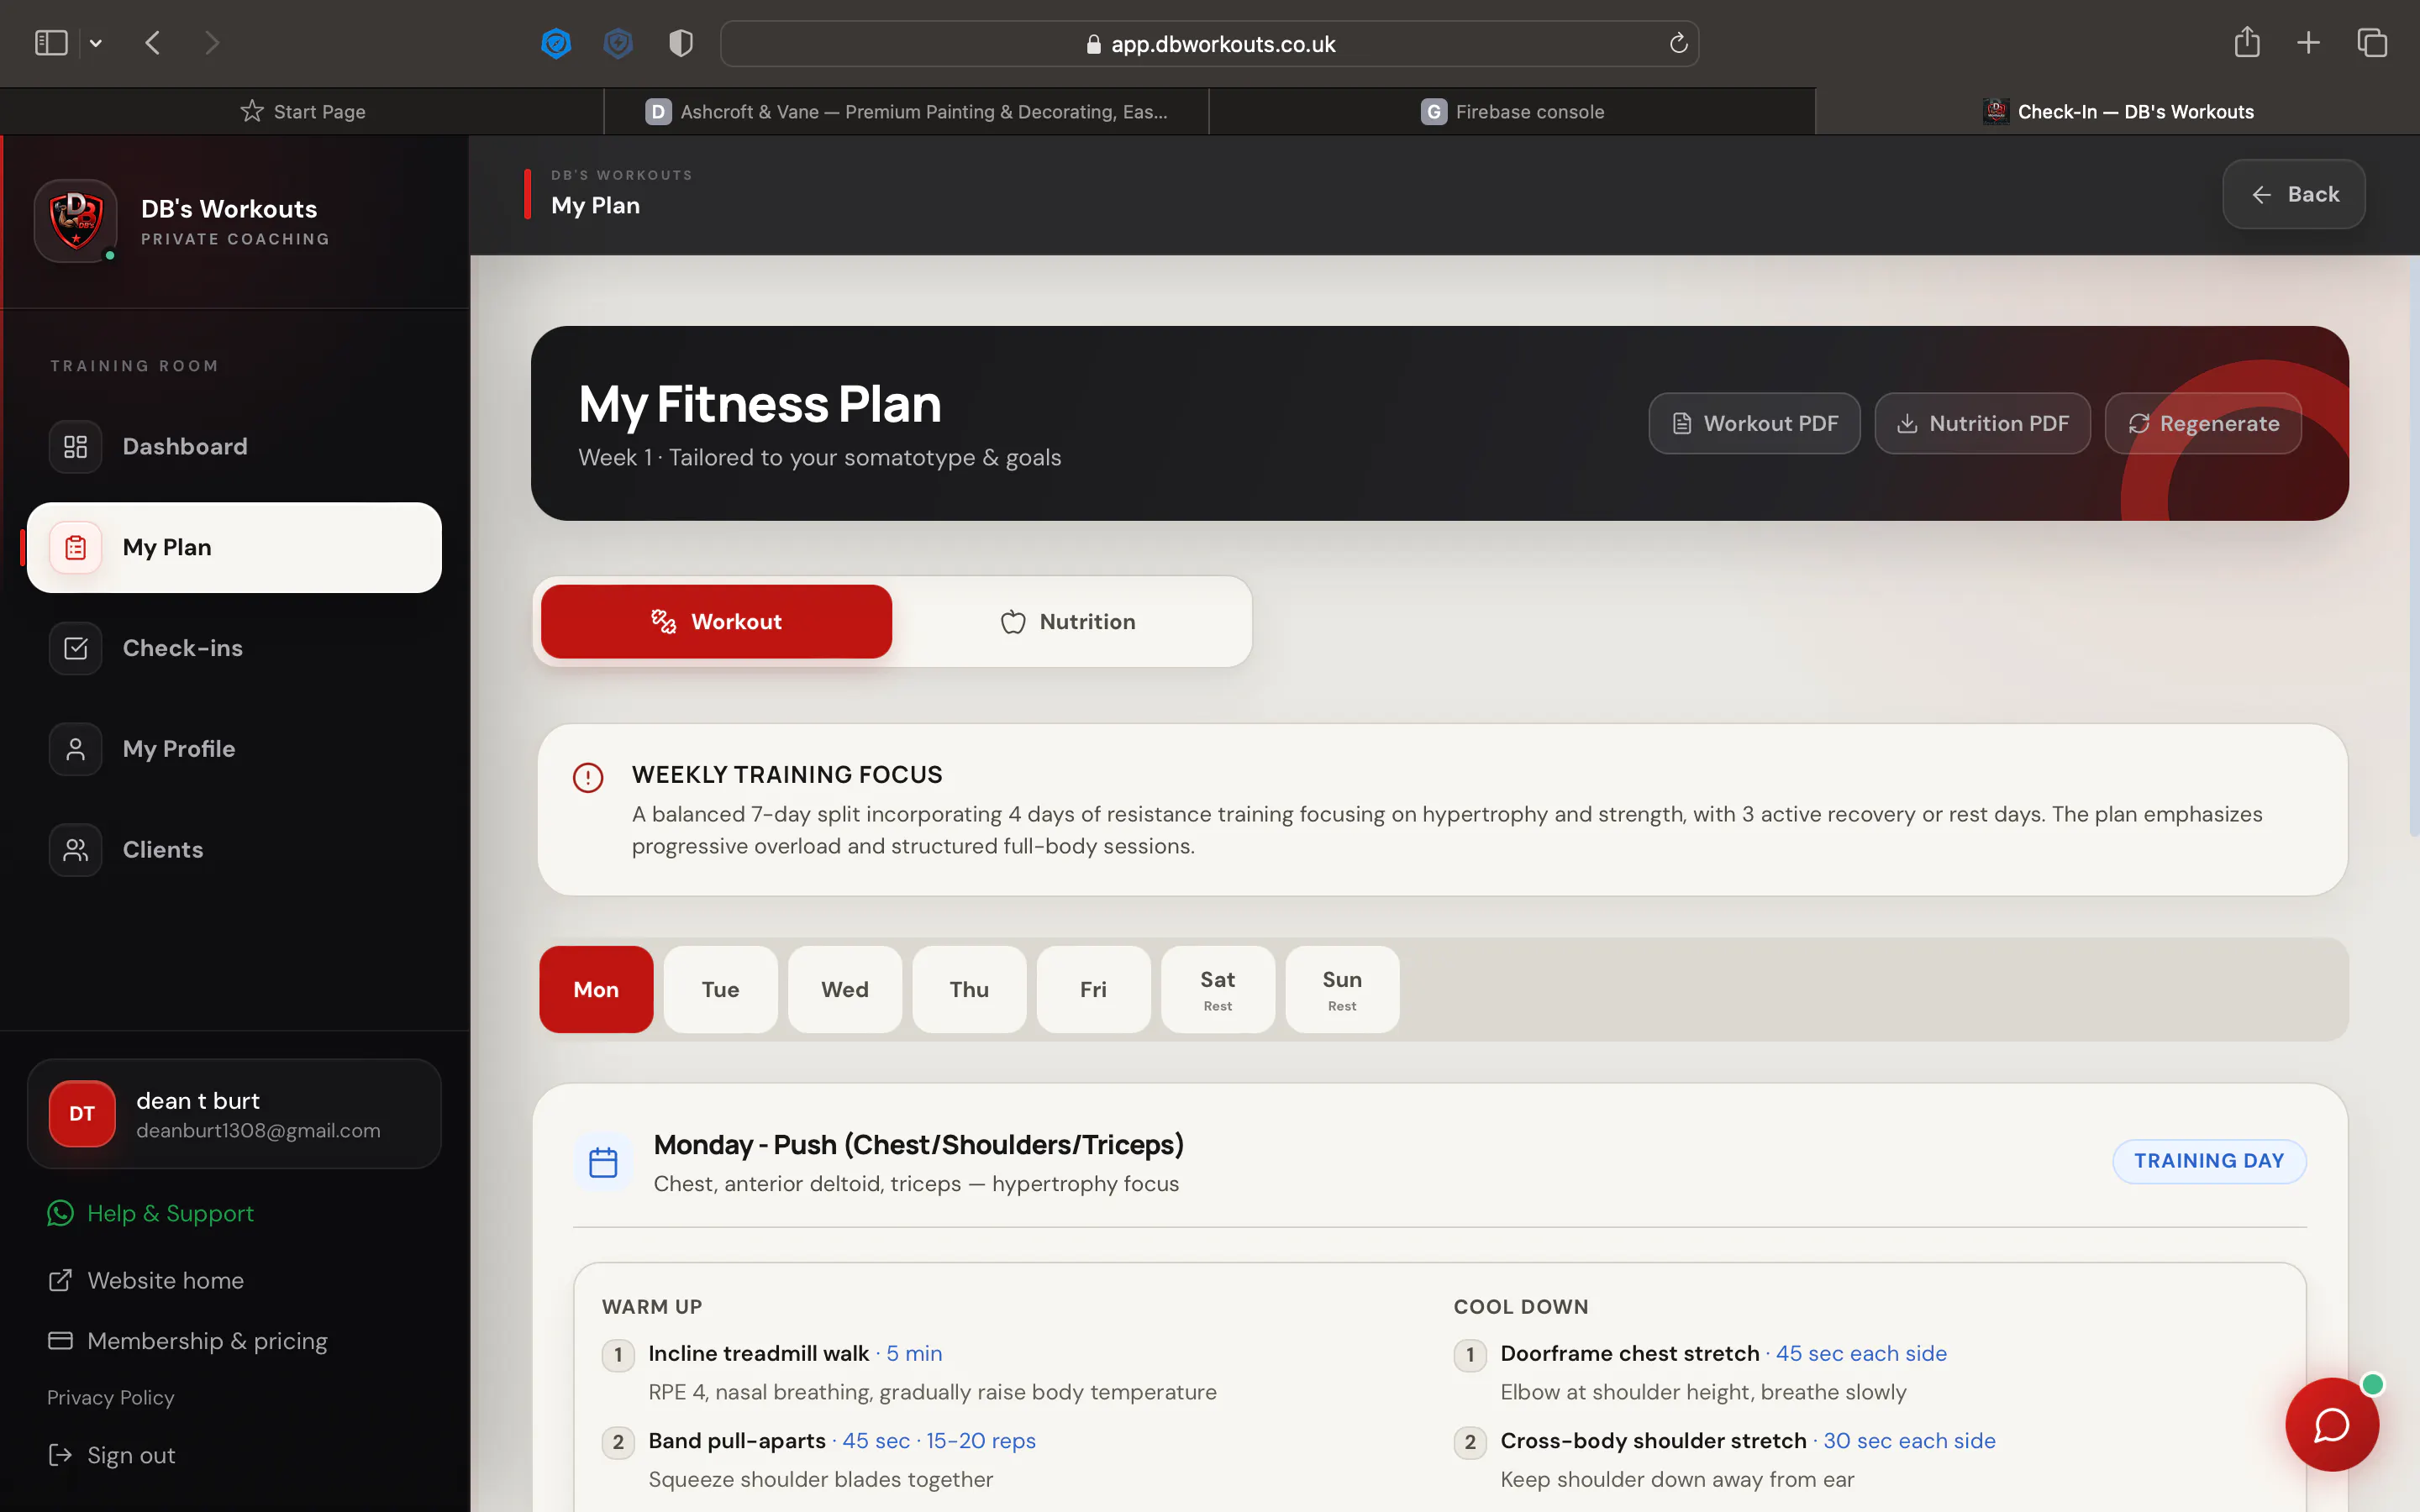Regenerate the fitness plan

(x=2203, y=424)
